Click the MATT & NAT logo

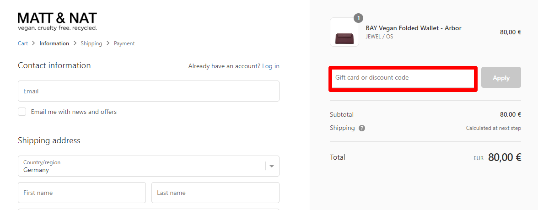[57, 21]
